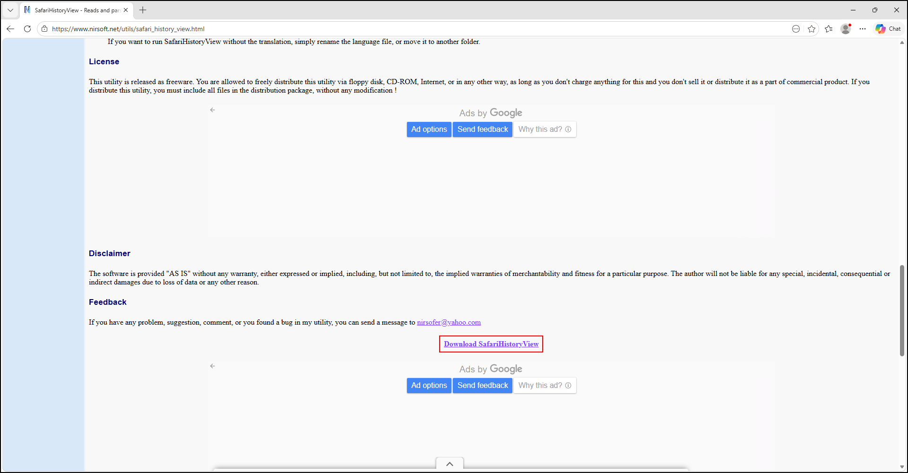Click the scrollbar up arrow
Viewport: 908px width, 473px height.
902,43
